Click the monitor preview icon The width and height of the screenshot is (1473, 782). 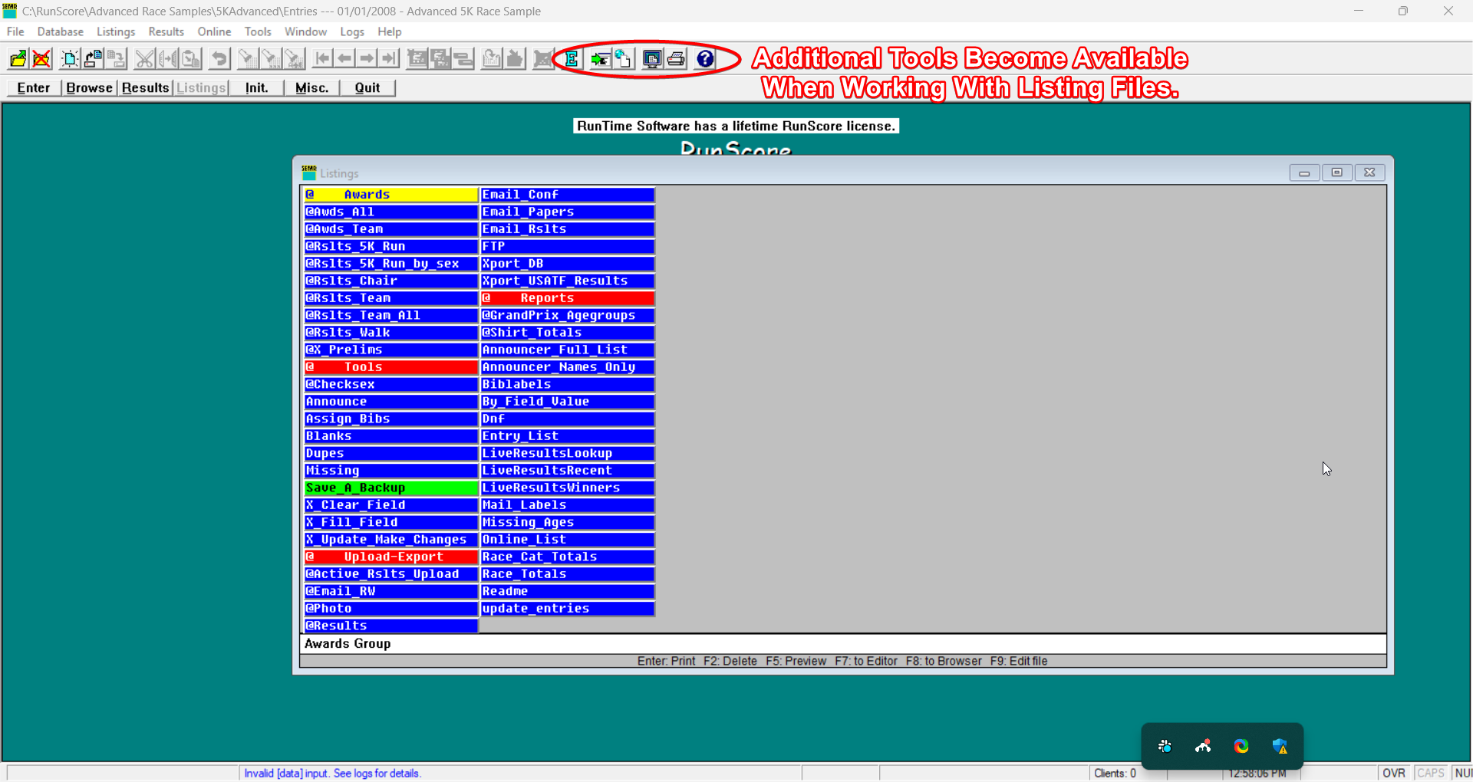(x=652, y=58)
